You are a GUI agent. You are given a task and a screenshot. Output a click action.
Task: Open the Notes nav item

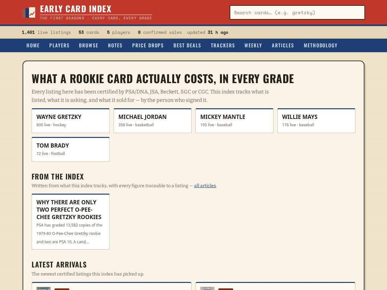[115, 45]
